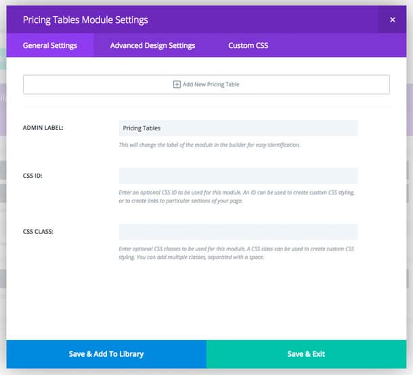Click the Admin Label text field

(238, 128)
